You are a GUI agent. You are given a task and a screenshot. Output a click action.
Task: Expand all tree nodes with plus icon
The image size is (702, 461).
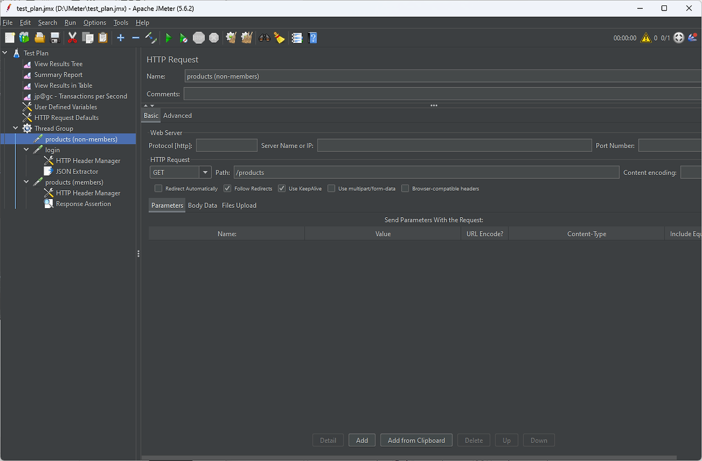(x=121, y=38)
